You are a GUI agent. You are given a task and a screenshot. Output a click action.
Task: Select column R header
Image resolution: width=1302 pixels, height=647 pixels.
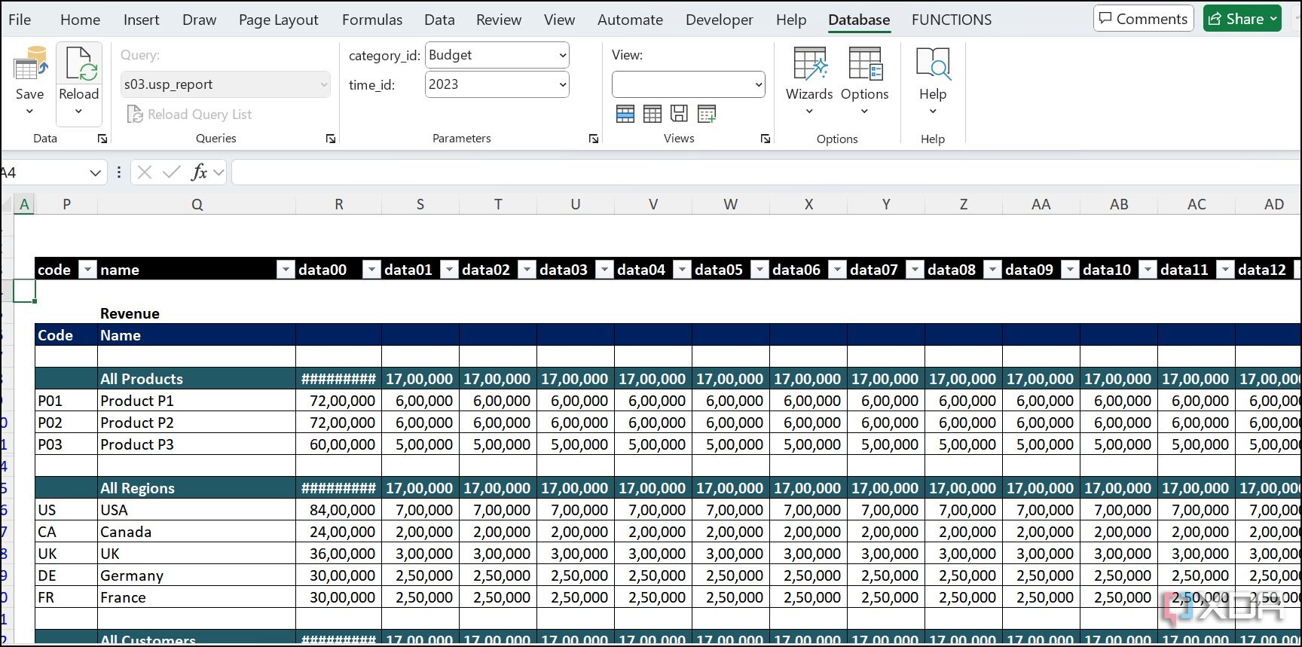(339, 204)
